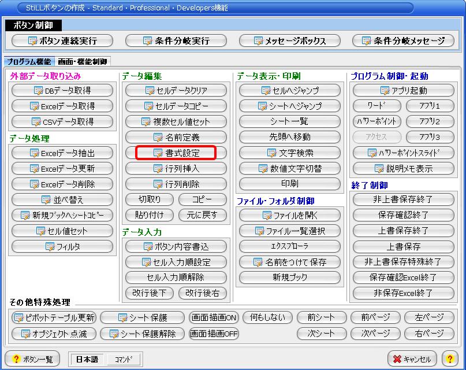
Task: Click the 印刷 print button
Action: coord(290,184)
